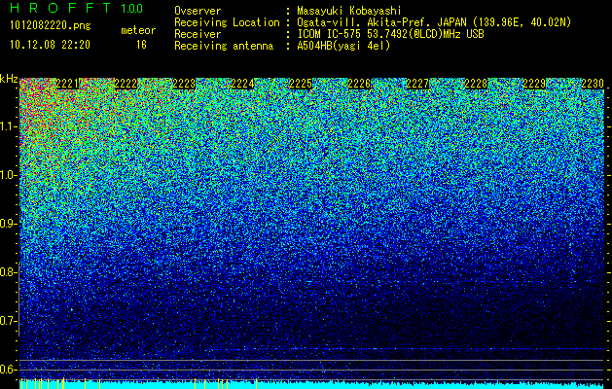
Task: Click the 2227 time marker
Action: click(x=417, y=84)
